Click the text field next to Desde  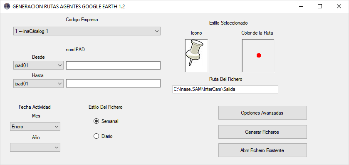(113, 65)
